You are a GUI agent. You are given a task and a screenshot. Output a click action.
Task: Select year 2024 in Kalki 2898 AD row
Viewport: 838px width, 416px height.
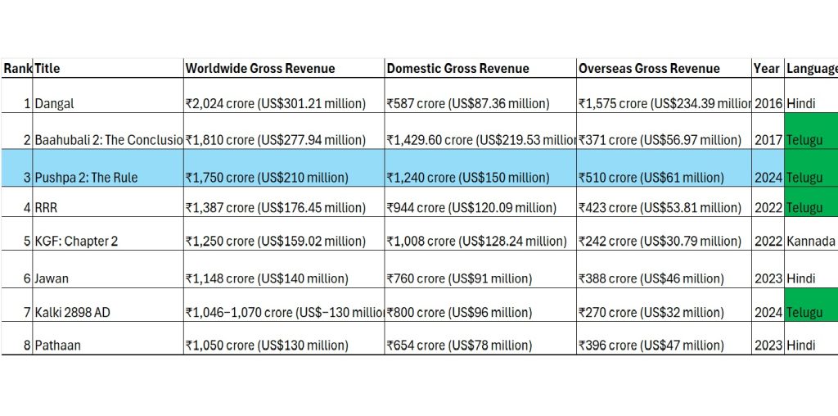pos(768,305)
